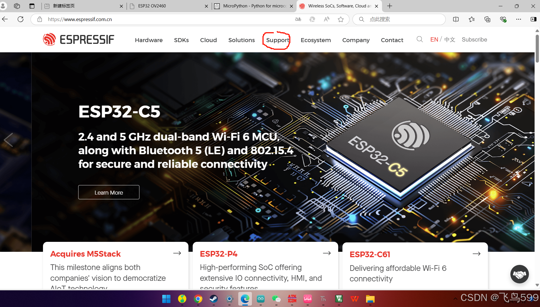Open ESP32-P4 card arrow
This screenshot has height=307, width=540.
(x=327, y=253)
